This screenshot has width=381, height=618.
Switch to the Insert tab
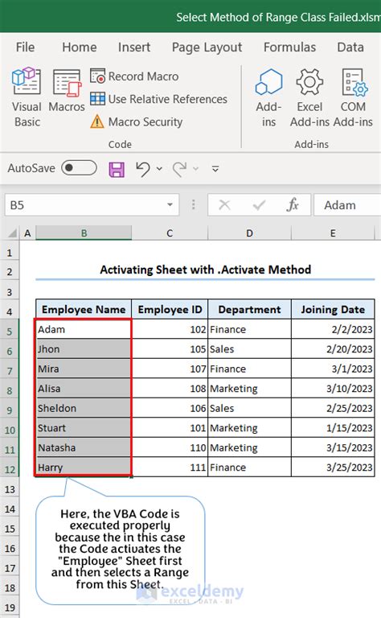[134, 47]
